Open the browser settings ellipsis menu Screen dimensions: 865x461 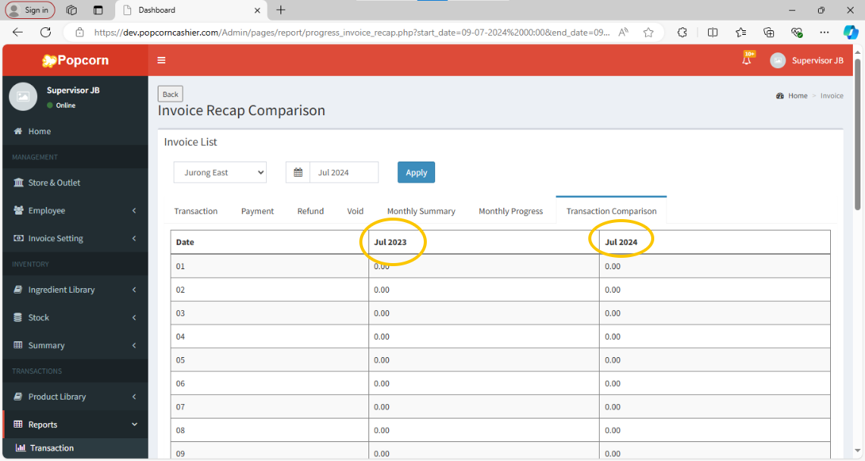824,33
